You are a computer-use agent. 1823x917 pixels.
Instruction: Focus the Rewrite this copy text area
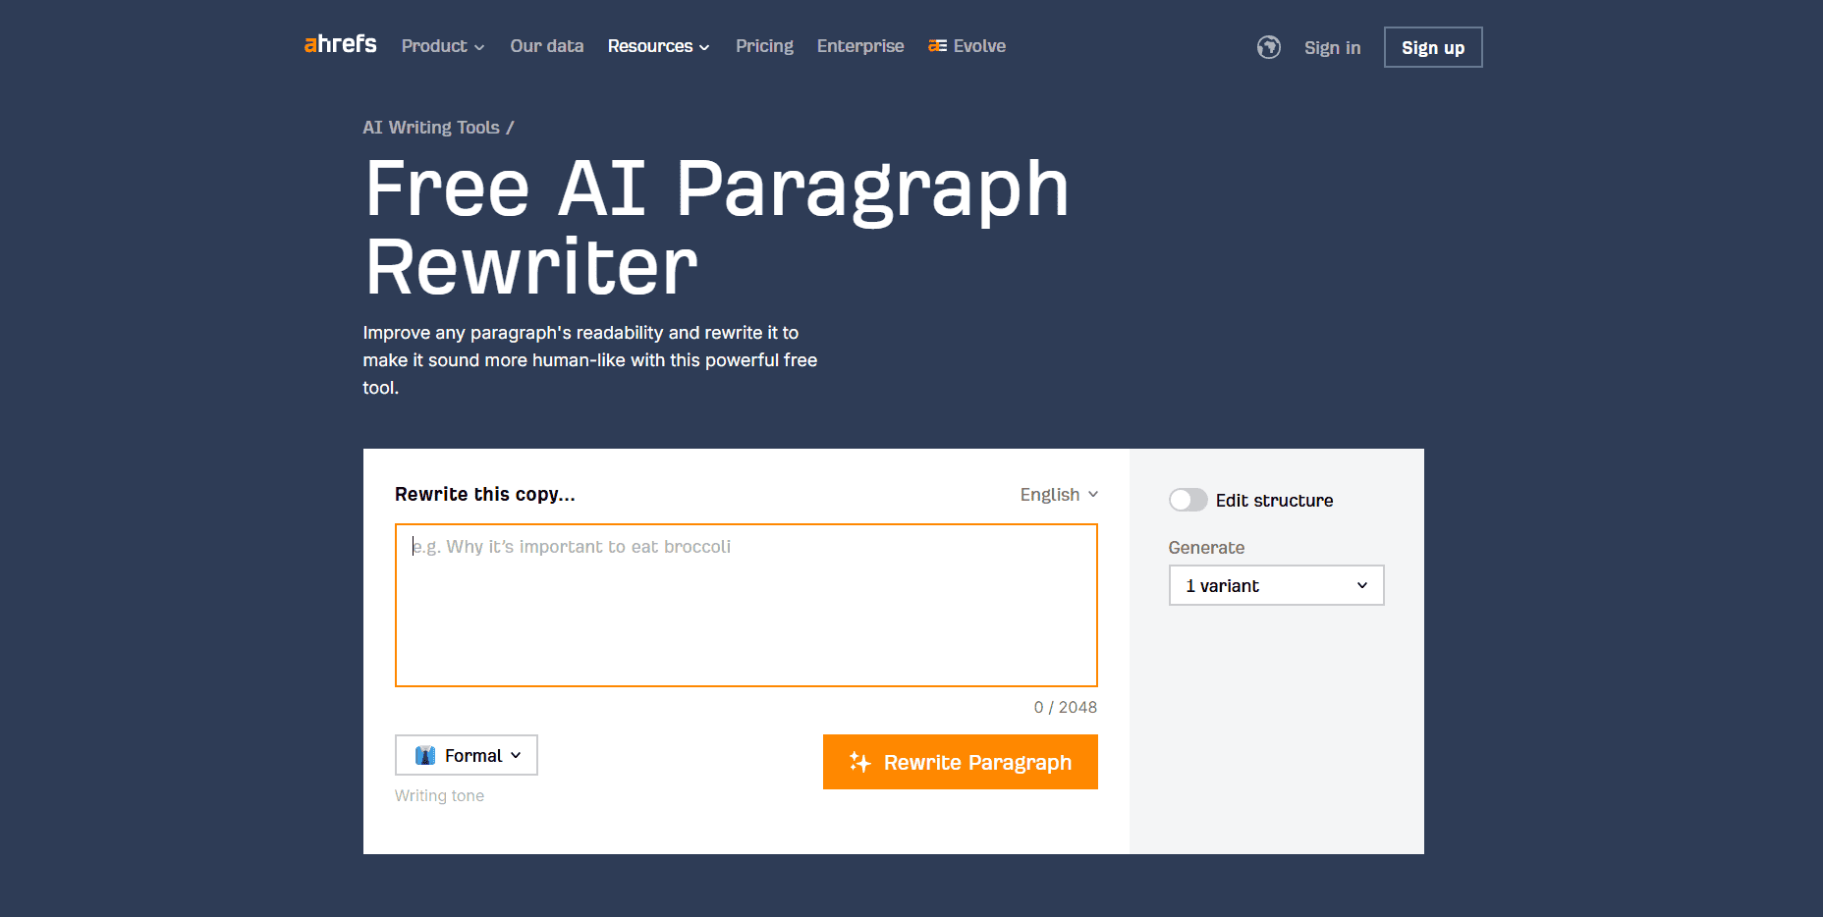point(746,605)
